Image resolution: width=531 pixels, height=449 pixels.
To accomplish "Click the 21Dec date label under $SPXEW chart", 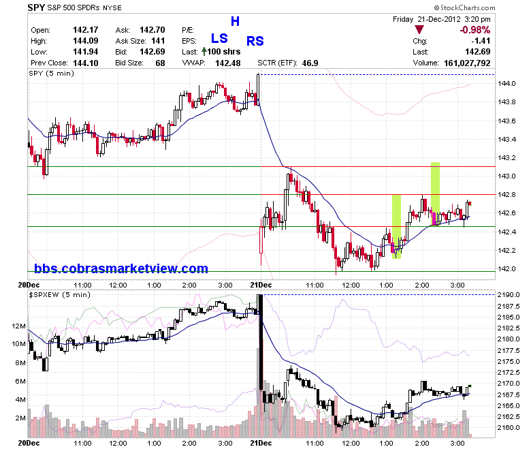I will 261,444.
